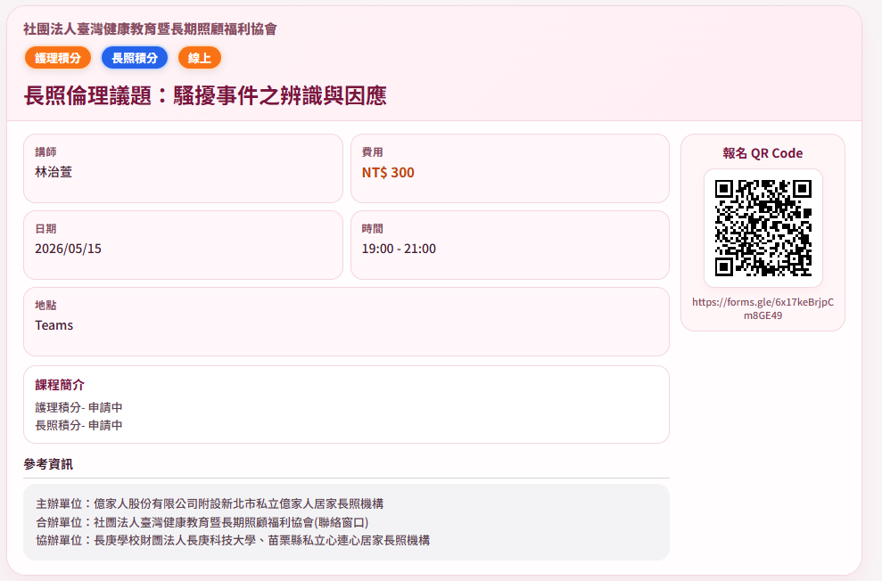This screenshot has width=882, height=581.
Task: Click the organization name at the top
Action: pos(151,29)
